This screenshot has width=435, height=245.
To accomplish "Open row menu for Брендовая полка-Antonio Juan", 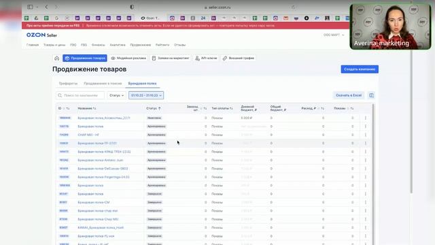I will point(366,160).
